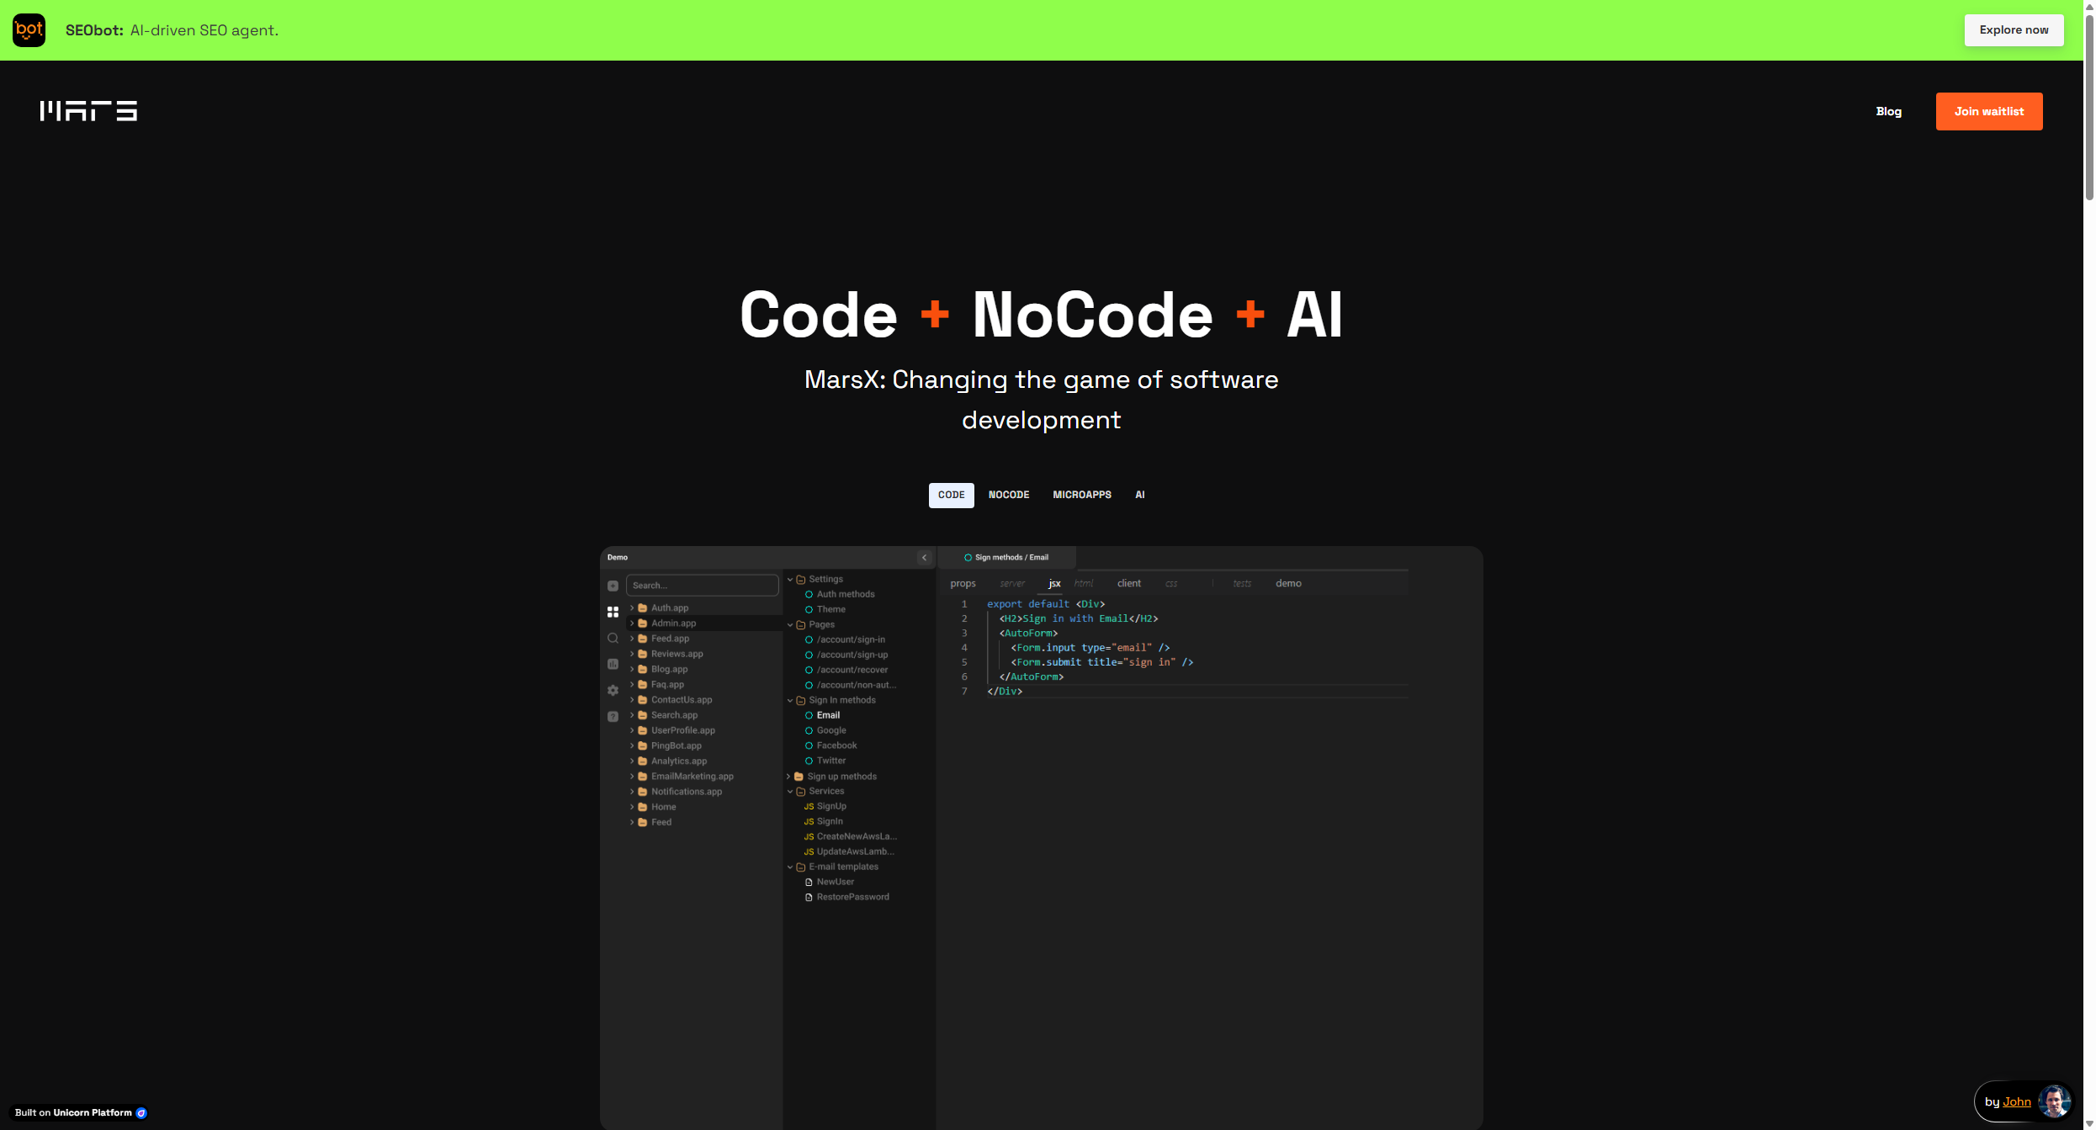Click the SEObot logo icon in banner

(x=29, y=30)
